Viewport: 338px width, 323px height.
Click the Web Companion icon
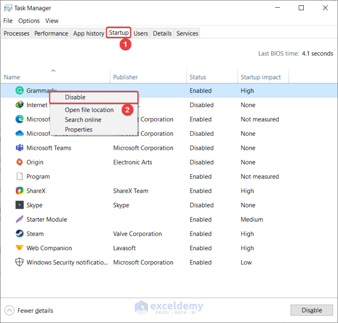tap(19, 248)
